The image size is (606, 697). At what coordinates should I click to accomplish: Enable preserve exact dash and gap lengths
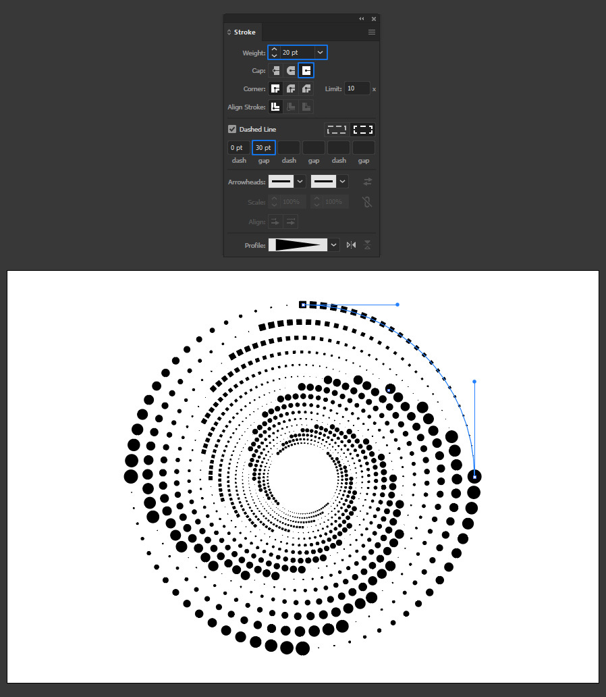coord(336,129)
